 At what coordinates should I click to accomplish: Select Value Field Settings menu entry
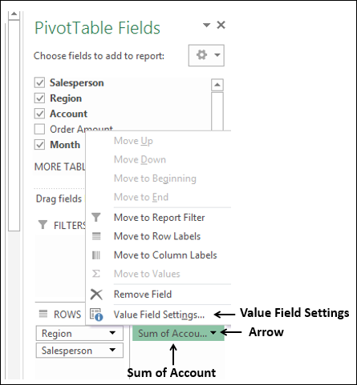click(x=159, y=315)
